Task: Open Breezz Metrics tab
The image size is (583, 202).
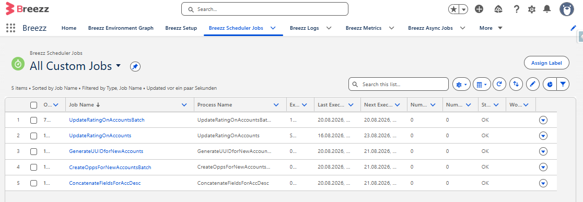Action: pos(364,28)
